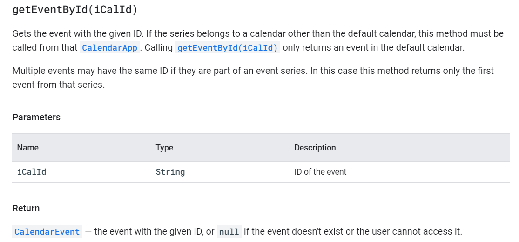This screenshot has width=519, height=242.
Task: Click 'only returns an event in the default calendar'
Action: [374, 47]
